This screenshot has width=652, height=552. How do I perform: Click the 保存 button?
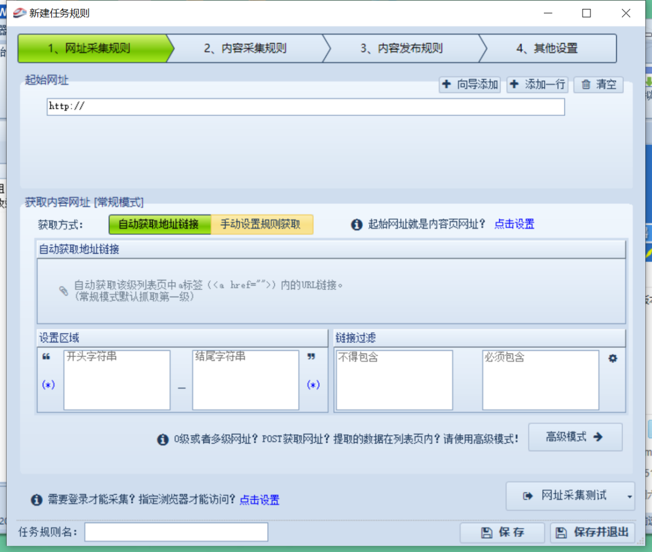point(502,533)
